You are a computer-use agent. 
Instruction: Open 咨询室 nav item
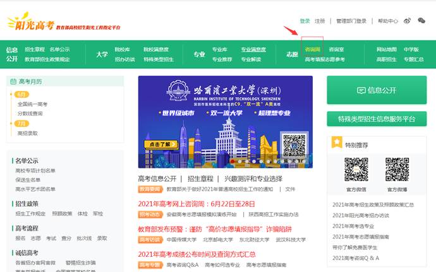click(336, 49)
